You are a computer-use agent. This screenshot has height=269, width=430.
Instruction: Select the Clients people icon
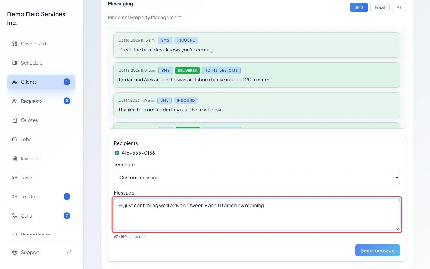coord(15,82)
